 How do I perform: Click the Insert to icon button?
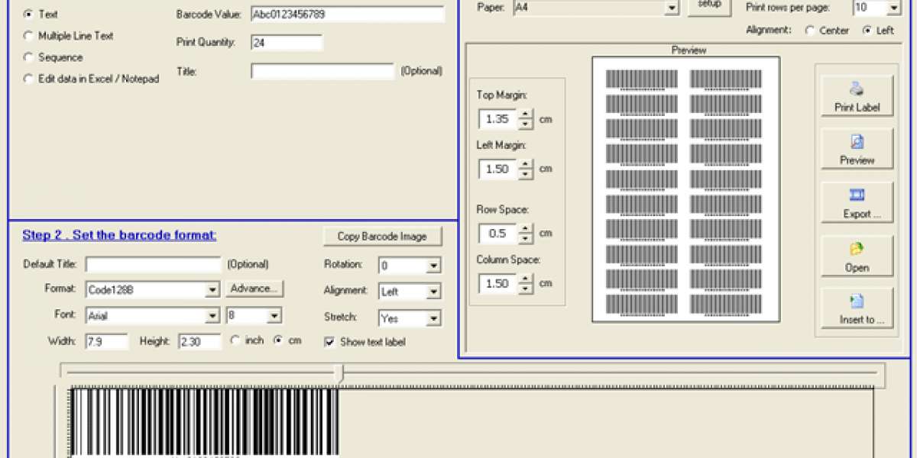(x=857, y=302)
